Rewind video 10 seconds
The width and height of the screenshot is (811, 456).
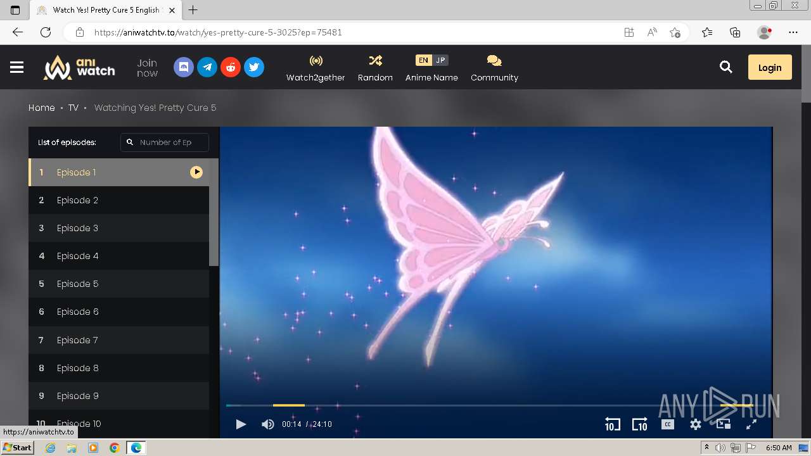[612, 424]
